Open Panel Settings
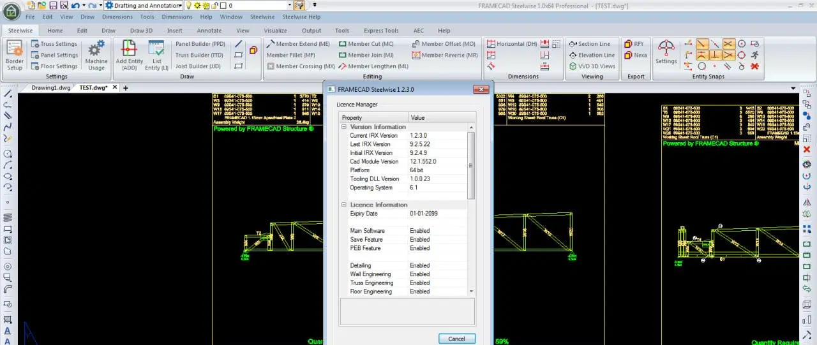The image size is (817, 345). 54,55
